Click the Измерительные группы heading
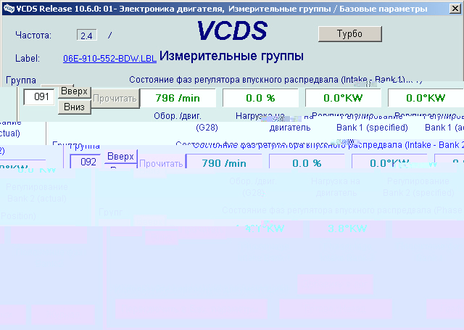The image size is (464, 330). coord(231,56)
